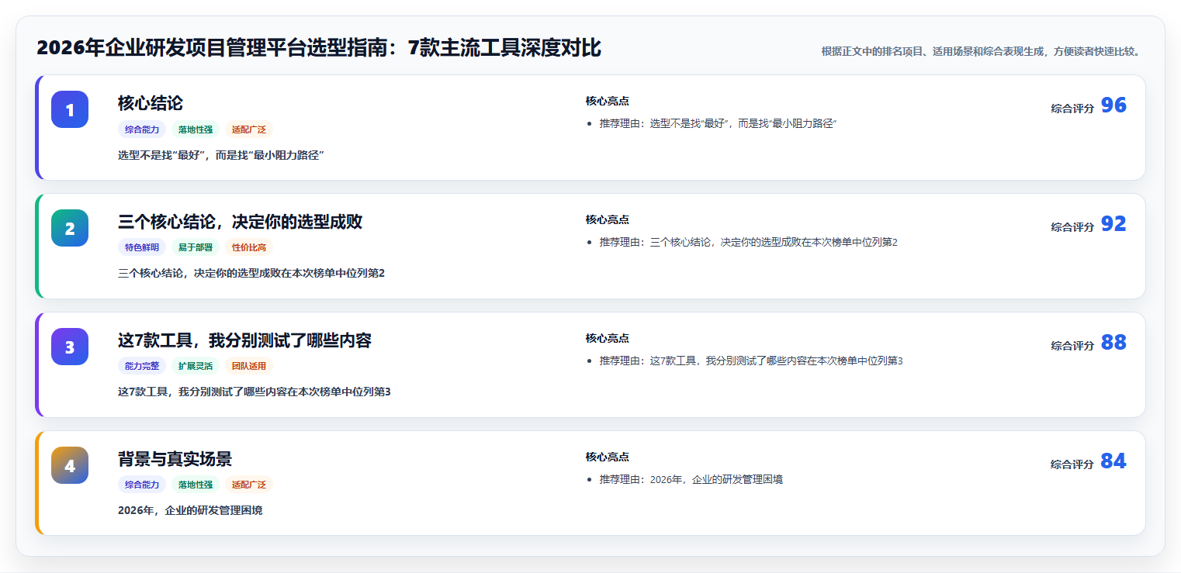Click the bullet 推荐理由：三个核心结论
Image resolution: width=1181 pixels, height=573 pixels.
748,242
